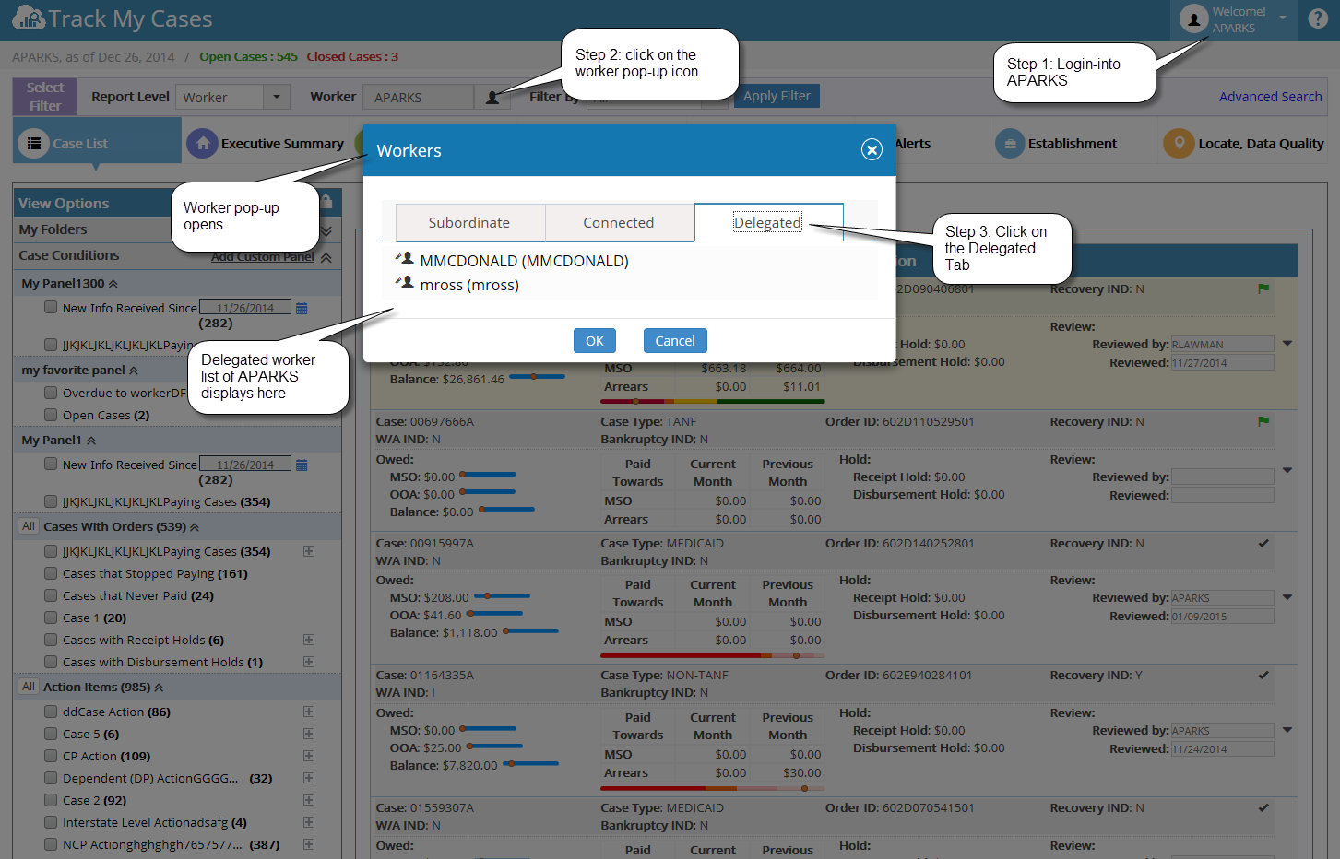Open Advanced Search link

pos(1270,97)
